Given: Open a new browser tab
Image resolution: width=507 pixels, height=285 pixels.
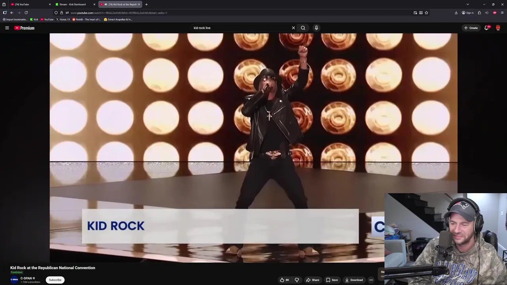Looking at the screenshot, I should 146,4.
